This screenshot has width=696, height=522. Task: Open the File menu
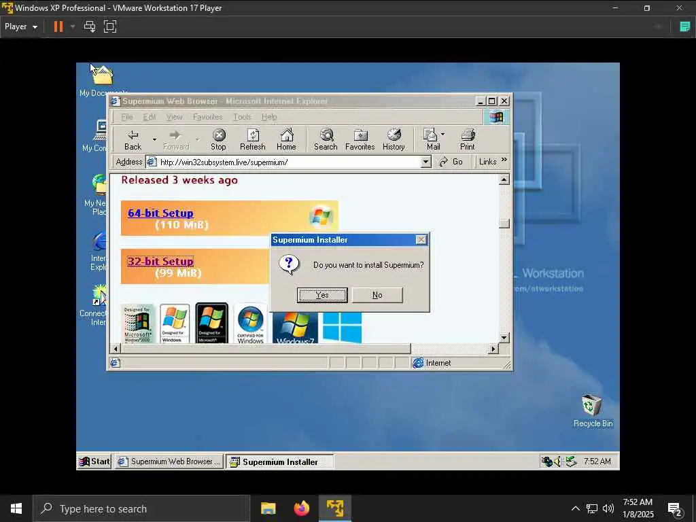(127, 117)
